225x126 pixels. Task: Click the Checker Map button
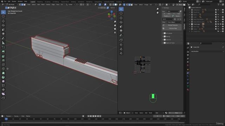[x=172, y=28]
